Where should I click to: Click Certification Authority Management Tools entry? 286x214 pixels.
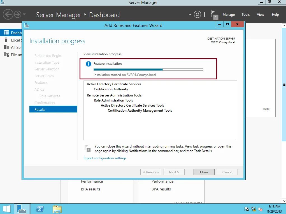click(x=140, y=111)
